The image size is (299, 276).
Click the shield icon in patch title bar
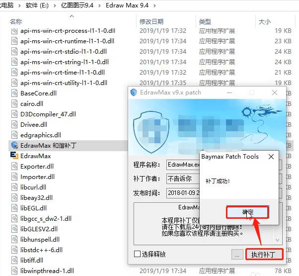[x=134, y=92]
